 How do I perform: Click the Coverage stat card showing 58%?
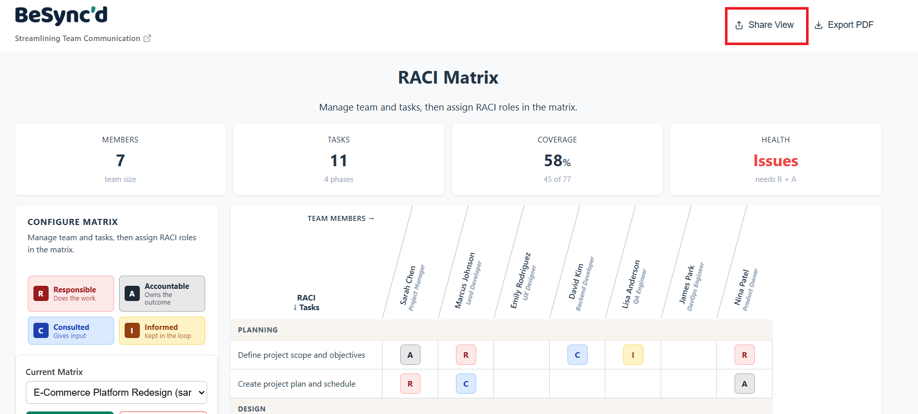(x=557, y=160)
